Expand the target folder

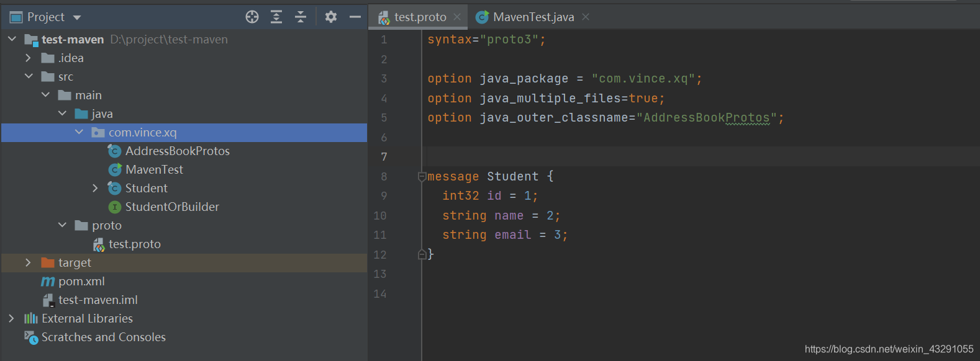point(28,262)
